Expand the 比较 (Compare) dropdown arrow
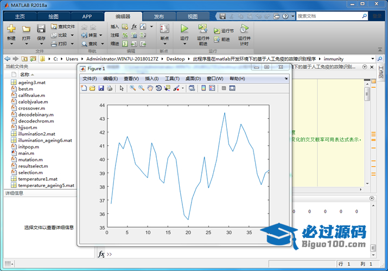 pos(72,35)
